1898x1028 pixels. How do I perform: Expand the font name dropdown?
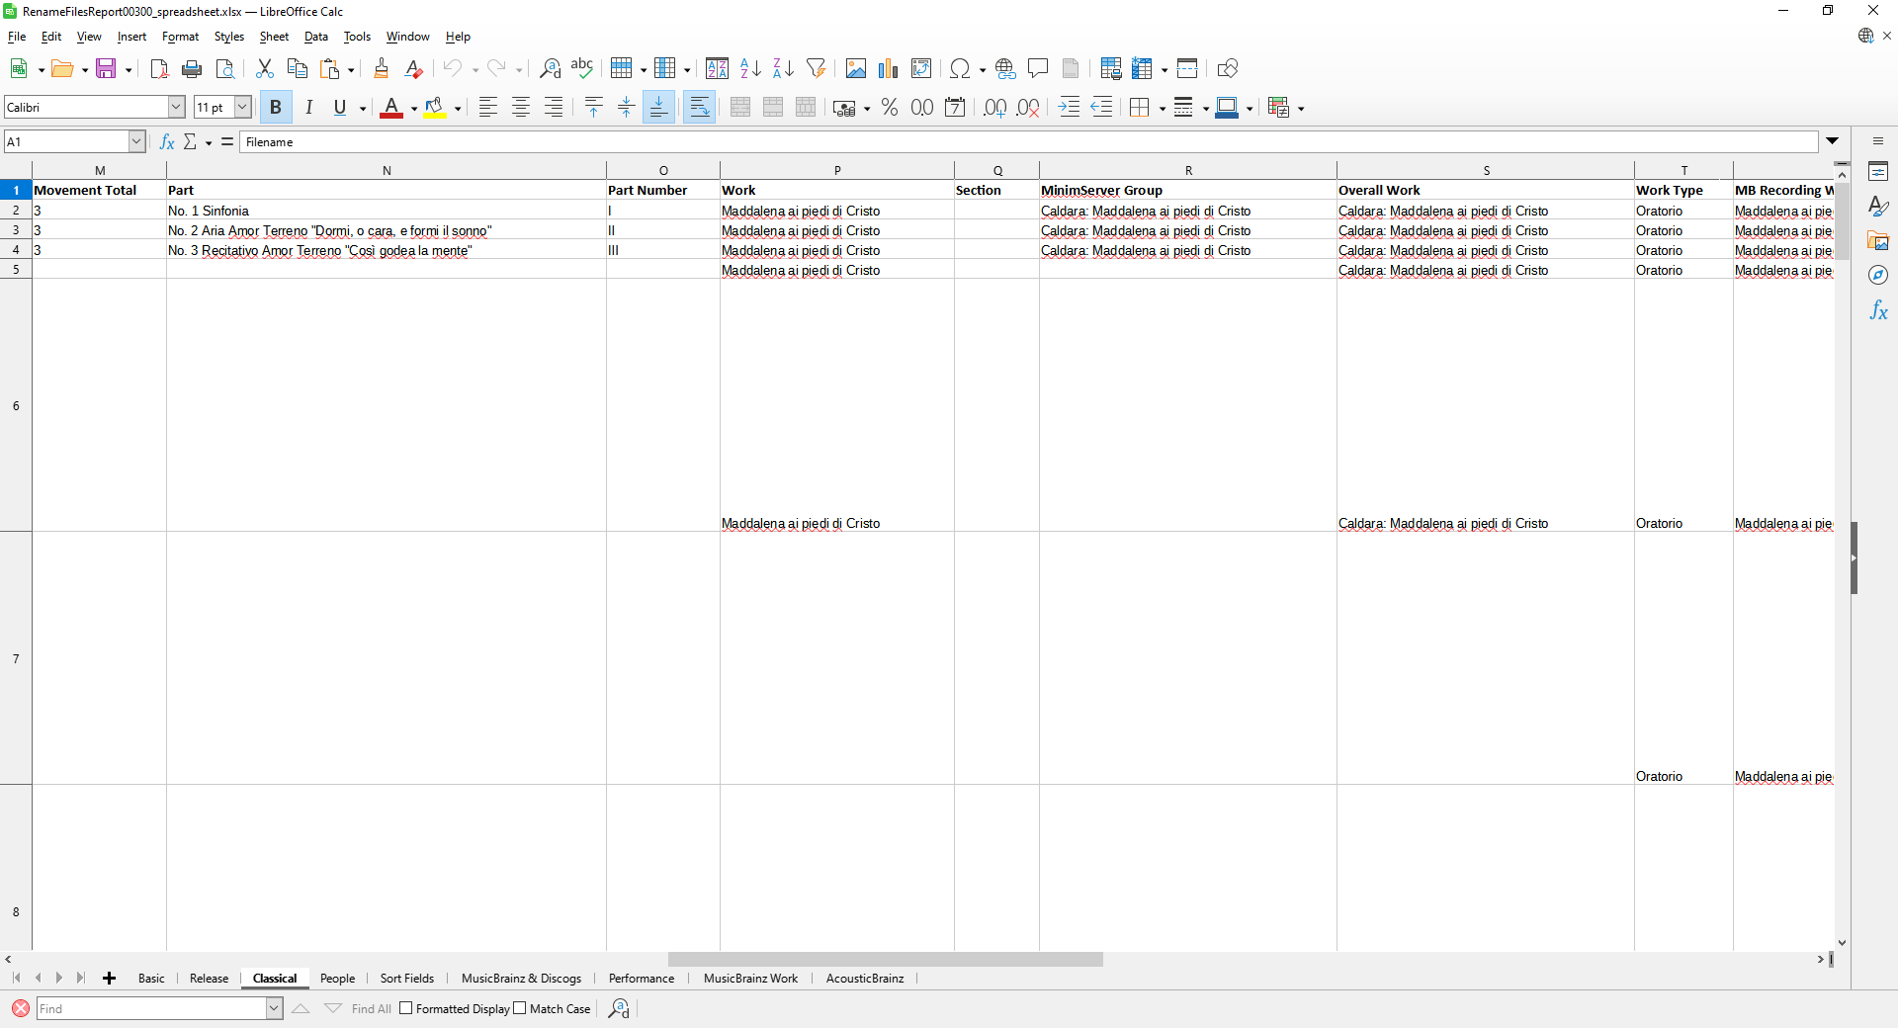177,108
